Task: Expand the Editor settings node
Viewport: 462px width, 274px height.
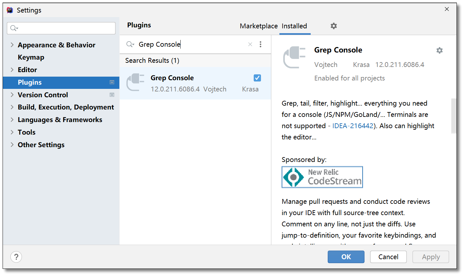Action: pyautogui.click(x=12, y=70)
